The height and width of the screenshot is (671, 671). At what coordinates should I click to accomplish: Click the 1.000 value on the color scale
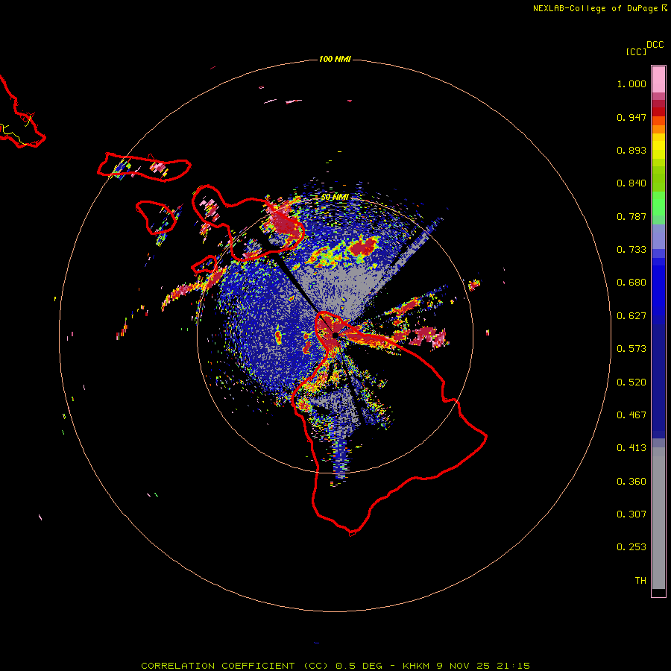tap(631, 84)
